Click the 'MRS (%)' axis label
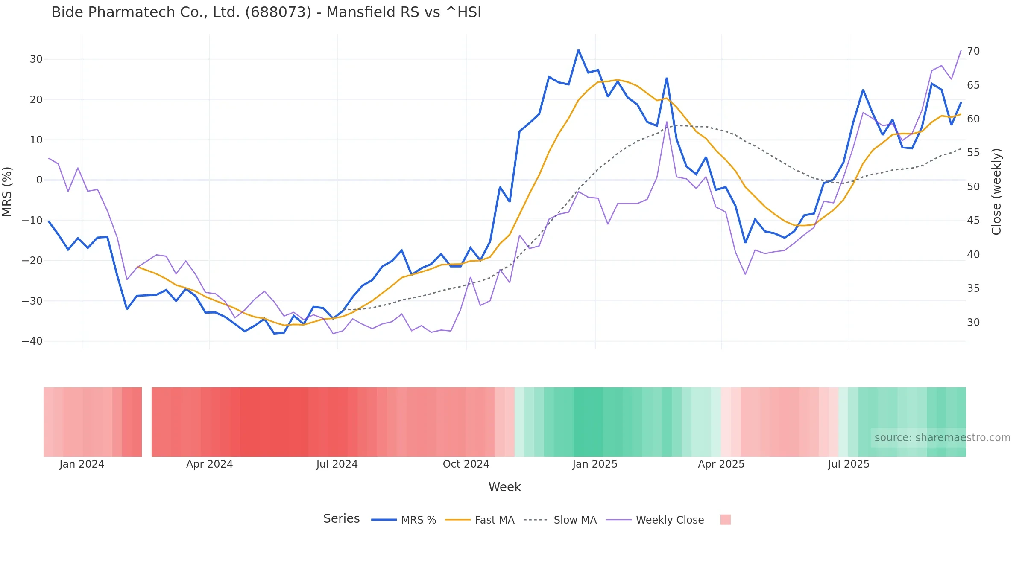 [7, 192]
